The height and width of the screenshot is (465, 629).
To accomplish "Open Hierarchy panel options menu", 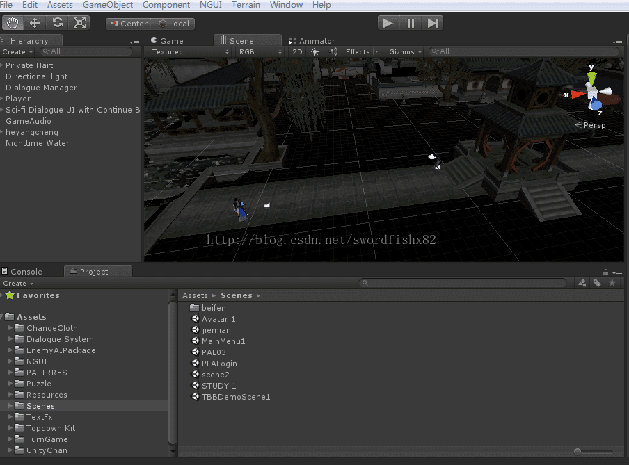I will pos(134,42).
